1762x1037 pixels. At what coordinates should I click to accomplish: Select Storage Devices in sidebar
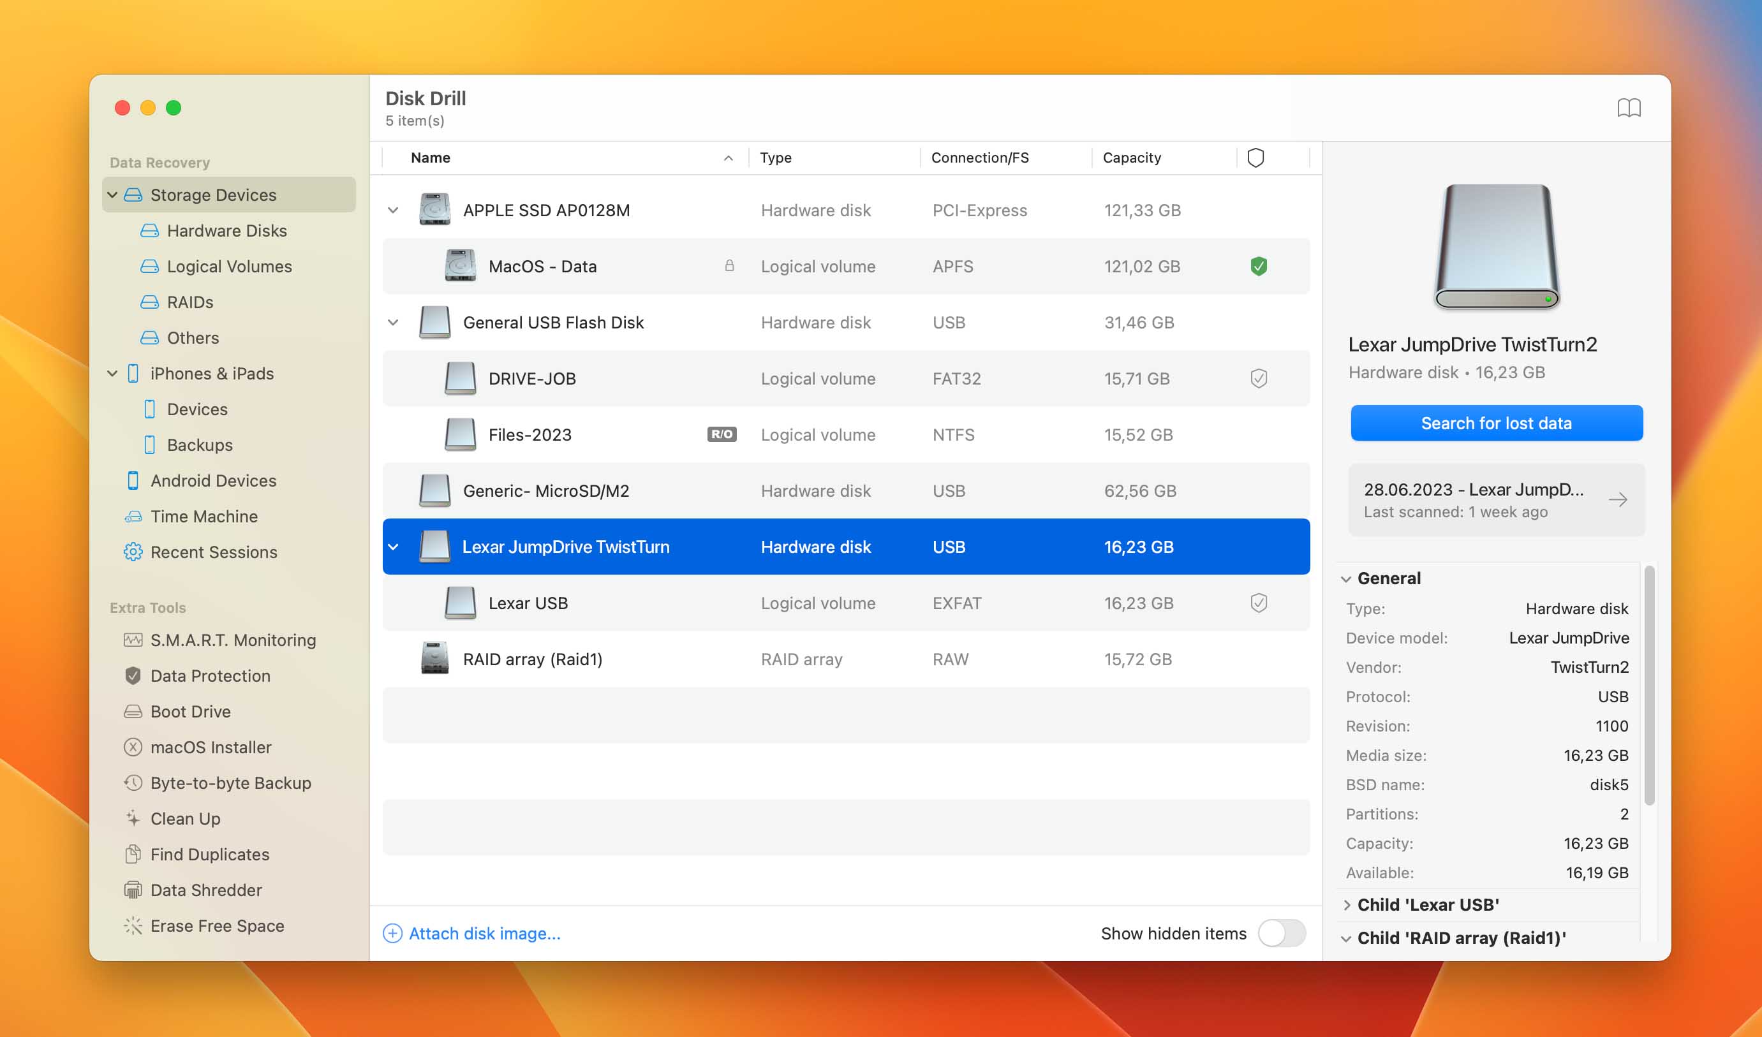tap(214, 194)
